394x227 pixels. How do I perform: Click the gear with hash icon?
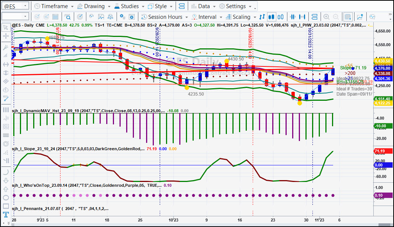click(122, 17)
